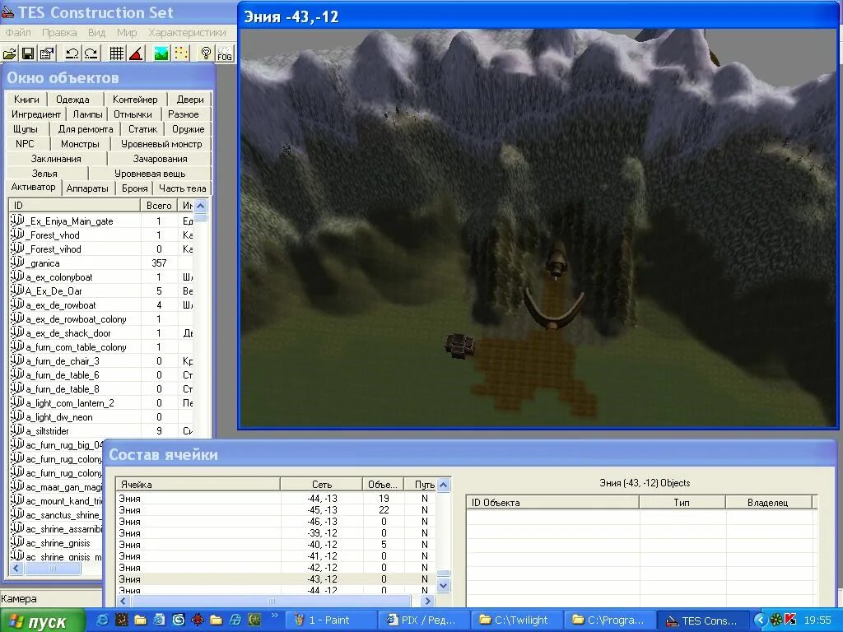
Task: Expand hidden tray icons arrow
Action: point(760,620)
